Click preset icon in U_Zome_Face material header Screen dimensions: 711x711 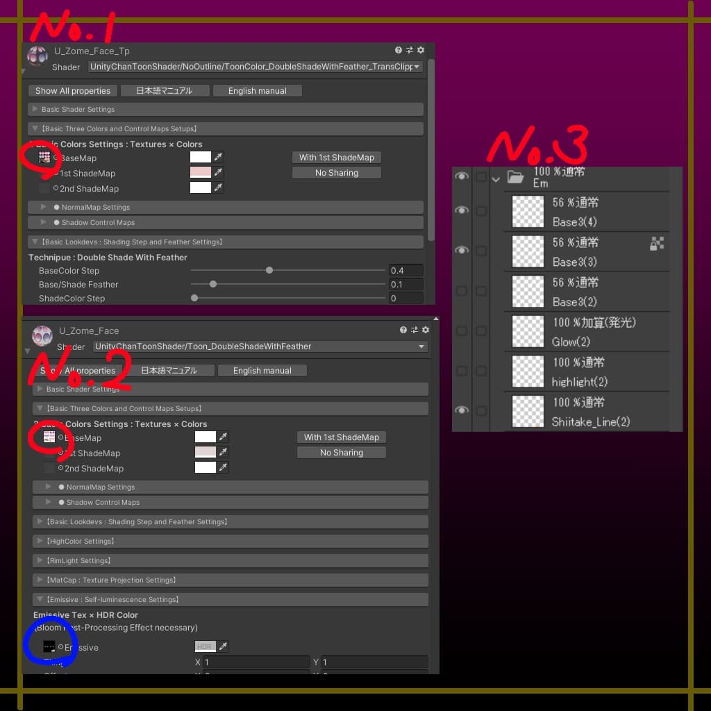click(x=414, y=330)
